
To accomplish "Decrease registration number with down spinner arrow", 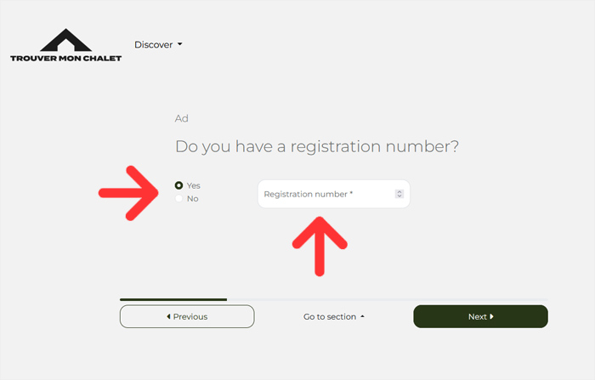I will point(399,196).
